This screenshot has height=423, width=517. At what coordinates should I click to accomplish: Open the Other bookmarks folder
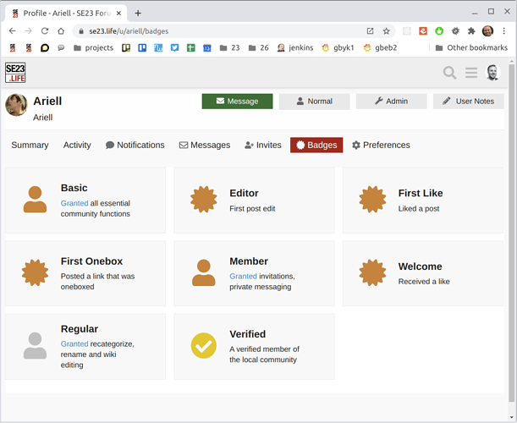471,48
